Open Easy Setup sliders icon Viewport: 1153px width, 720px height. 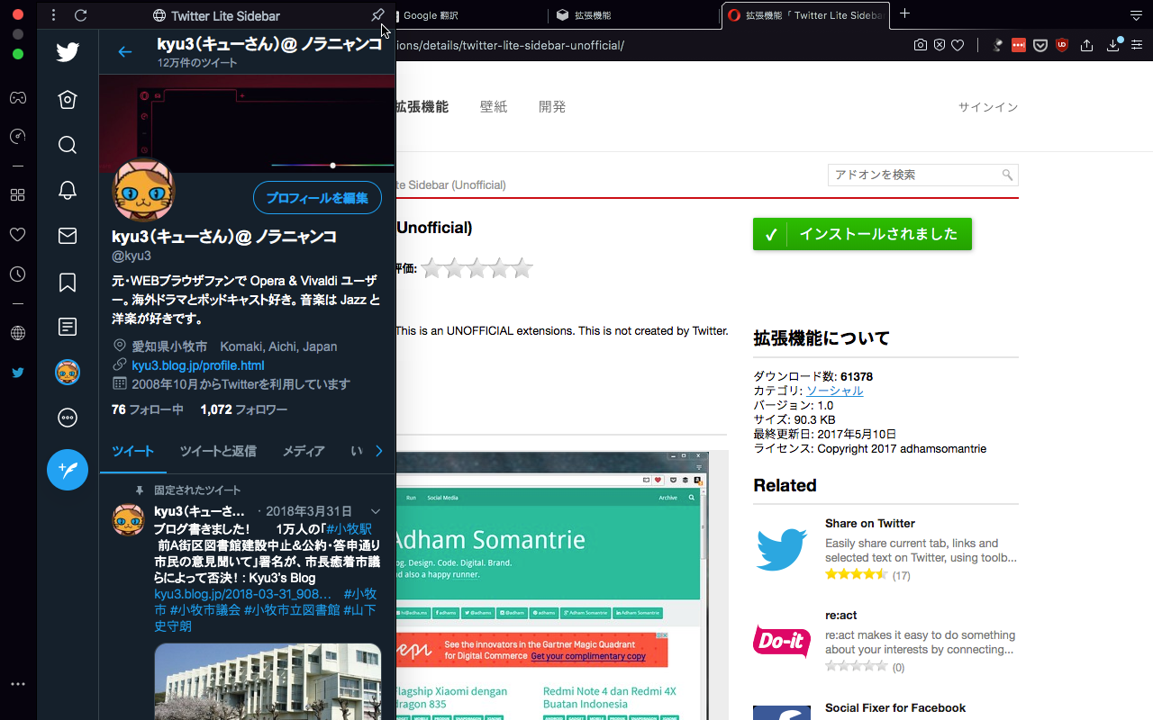1136,45
